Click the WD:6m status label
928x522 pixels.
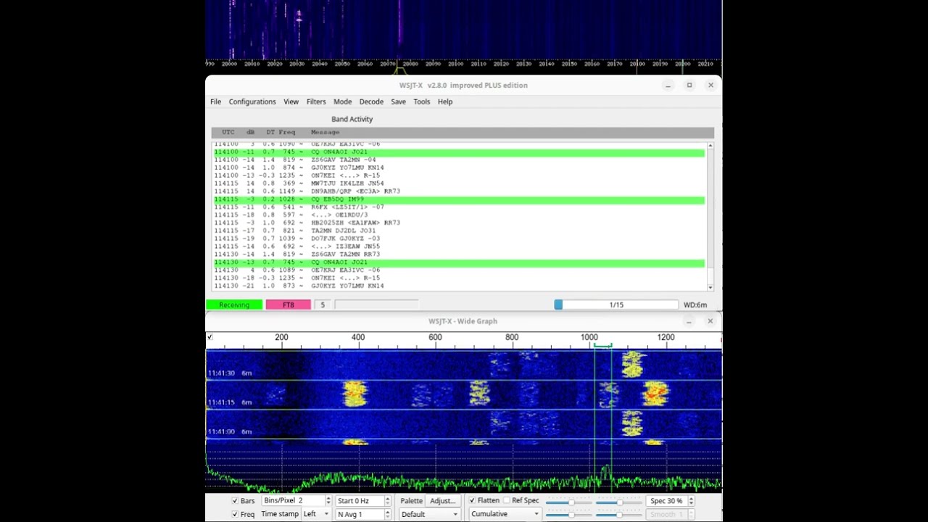tap(695, 305)
